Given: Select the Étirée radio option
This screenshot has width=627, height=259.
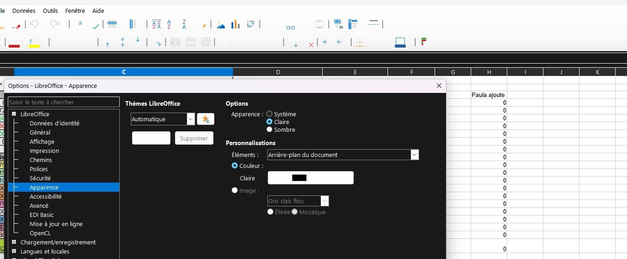Looking at the screenshot, I should point(271,212).
